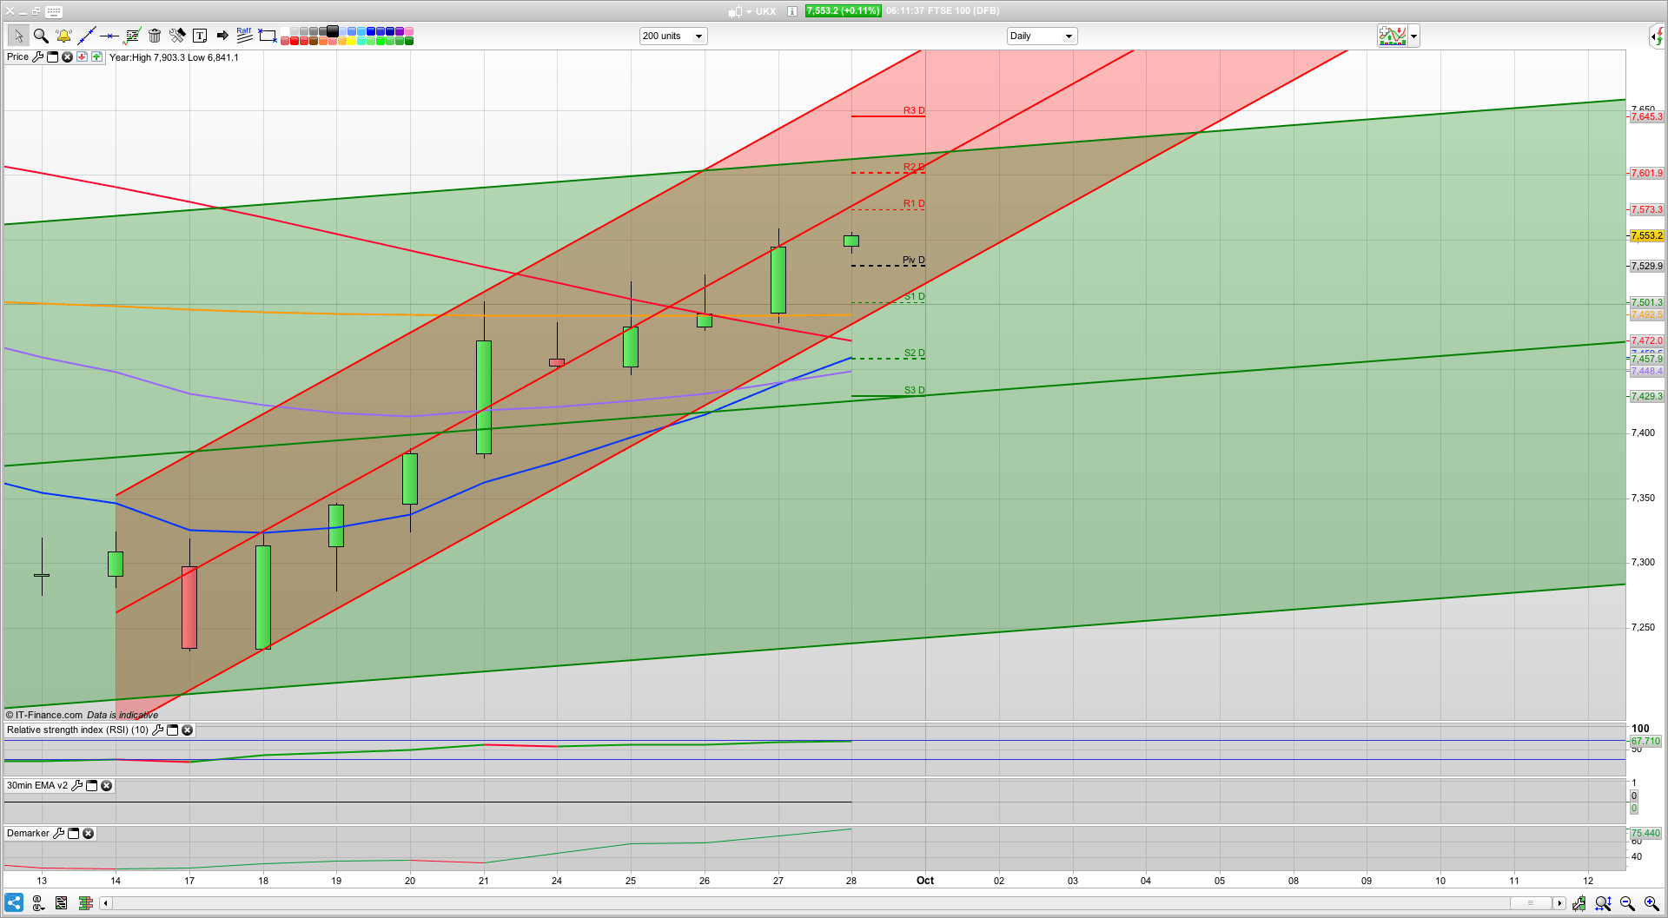Click the Demarker label
The width and height of the screenshot is (1668, 918).
tap(28, 834)
